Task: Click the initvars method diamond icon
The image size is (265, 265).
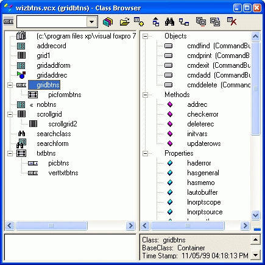Action: click(170, 134)
